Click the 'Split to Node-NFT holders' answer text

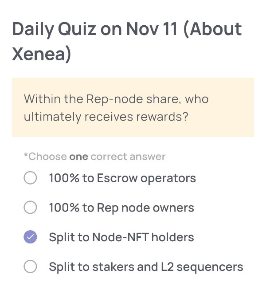[121, 237]
